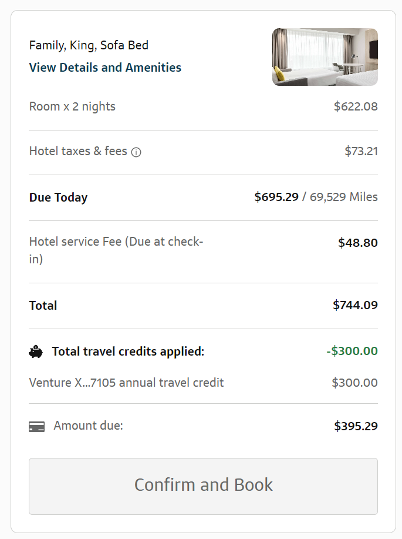
Task: Click the 69,529 Miles value
Action: 343,197
